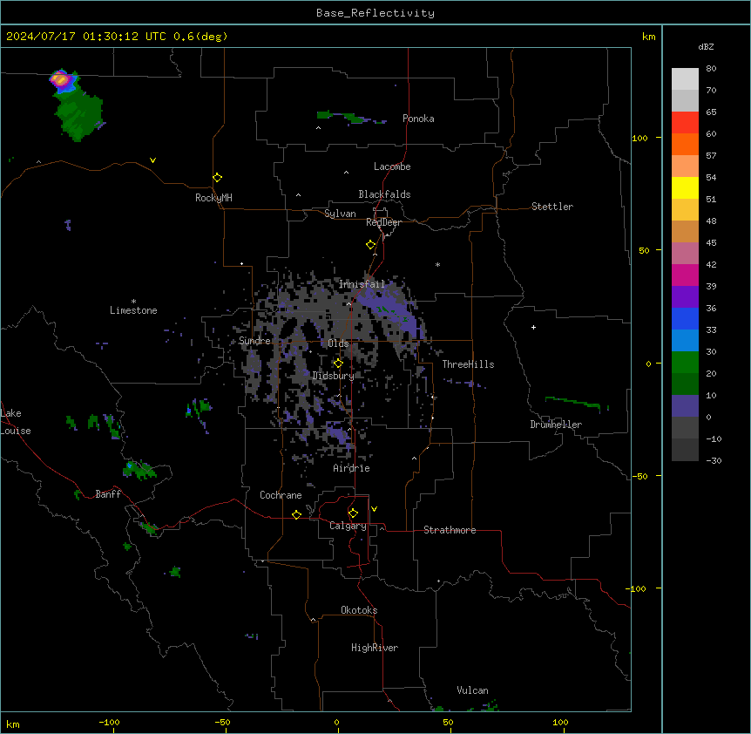Viewport: 751px width, 734px height.
Task: Click the Drumheller city label
Action: click(x=556, y=425)
